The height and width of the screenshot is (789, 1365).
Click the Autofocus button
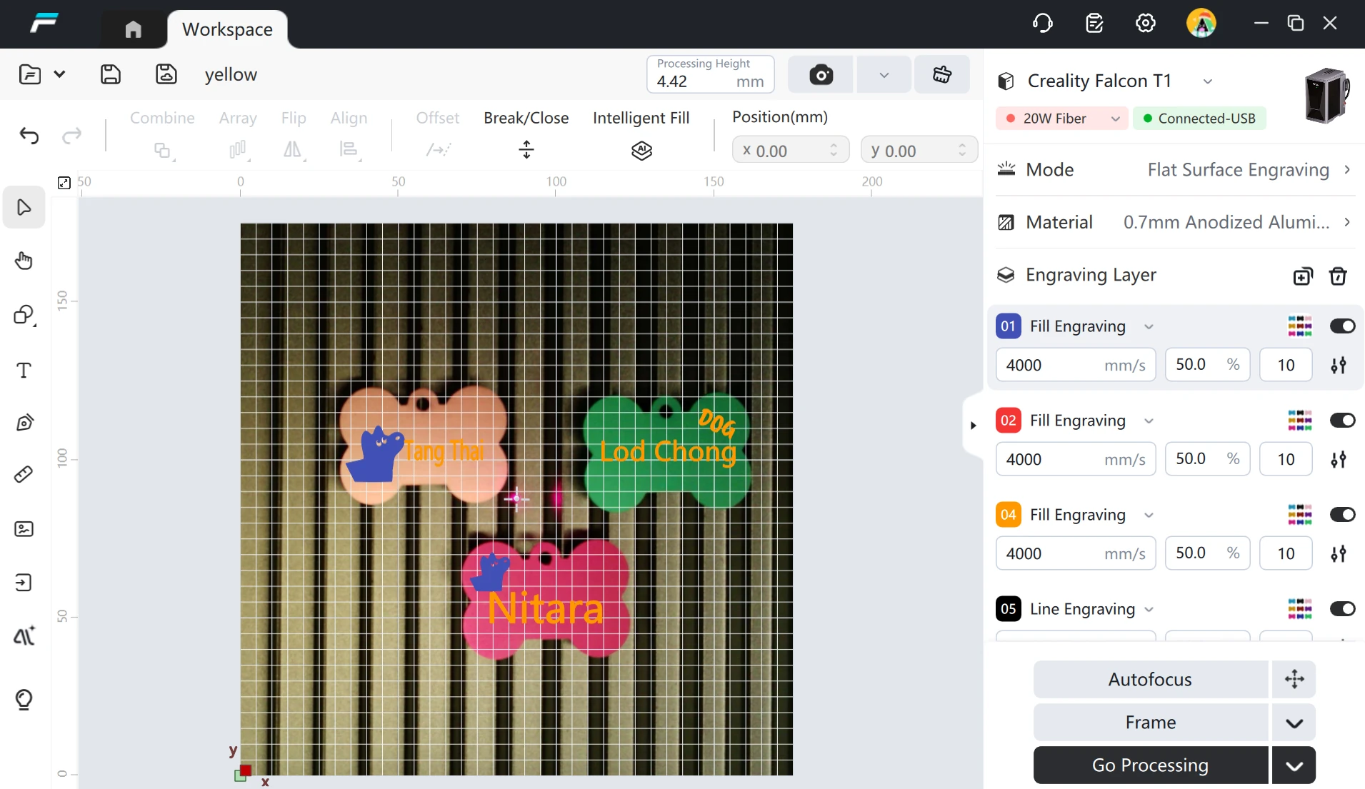click(1150, 680)
